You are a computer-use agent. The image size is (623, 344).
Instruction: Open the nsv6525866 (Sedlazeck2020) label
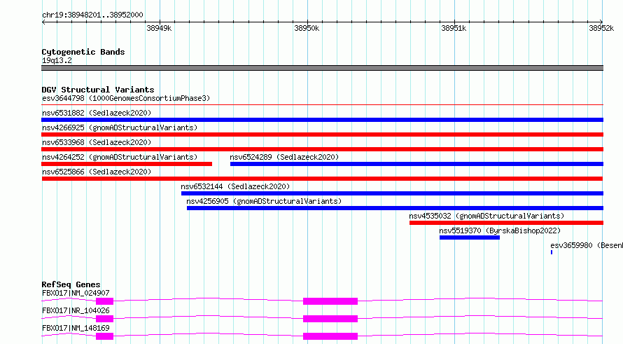point(97,172)
